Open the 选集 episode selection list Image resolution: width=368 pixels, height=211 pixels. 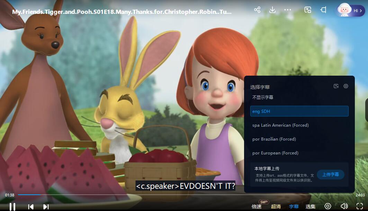(x=311, y=206)
